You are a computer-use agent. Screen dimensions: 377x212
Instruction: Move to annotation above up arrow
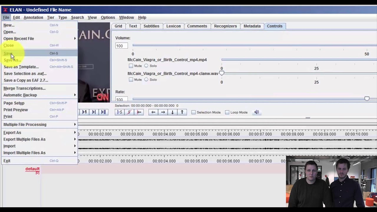coord(182,112)
